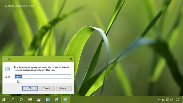This screenshot has height=103, width=183.
Task: Open Browse... in the Run dialog
Action: click(64, 88)
